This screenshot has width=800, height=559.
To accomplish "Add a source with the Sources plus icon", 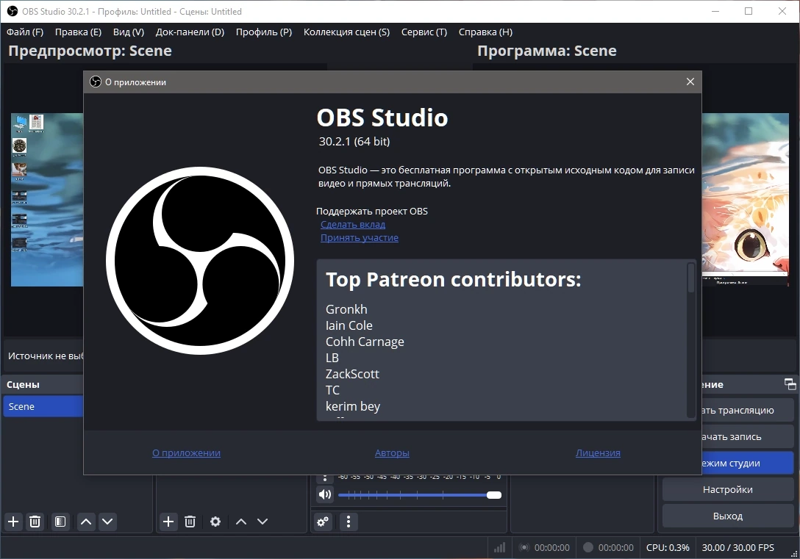I will (168, 522).
